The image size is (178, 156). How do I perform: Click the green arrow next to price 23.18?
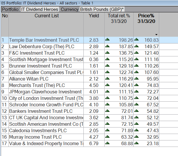point(136,143)
